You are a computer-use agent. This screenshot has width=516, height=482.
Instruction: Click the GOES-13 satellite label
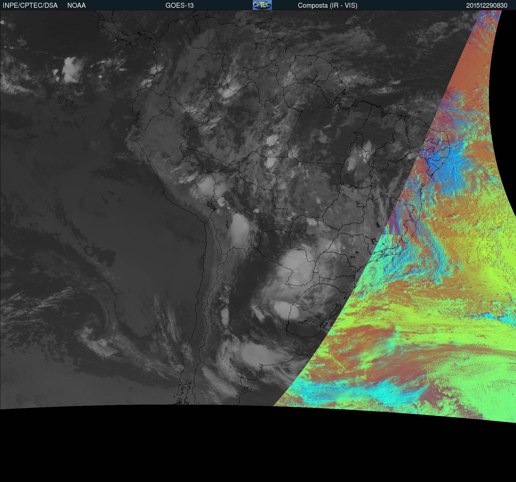[179, 6]
